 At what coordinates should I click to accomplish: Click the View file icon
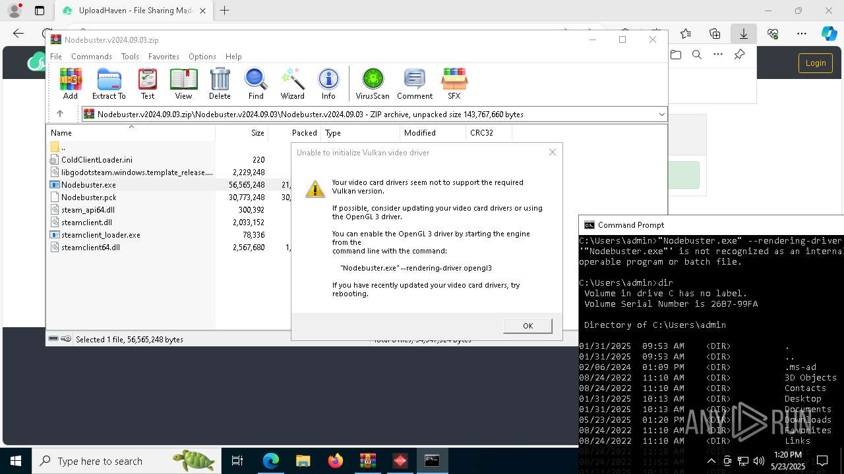point(183,84)
